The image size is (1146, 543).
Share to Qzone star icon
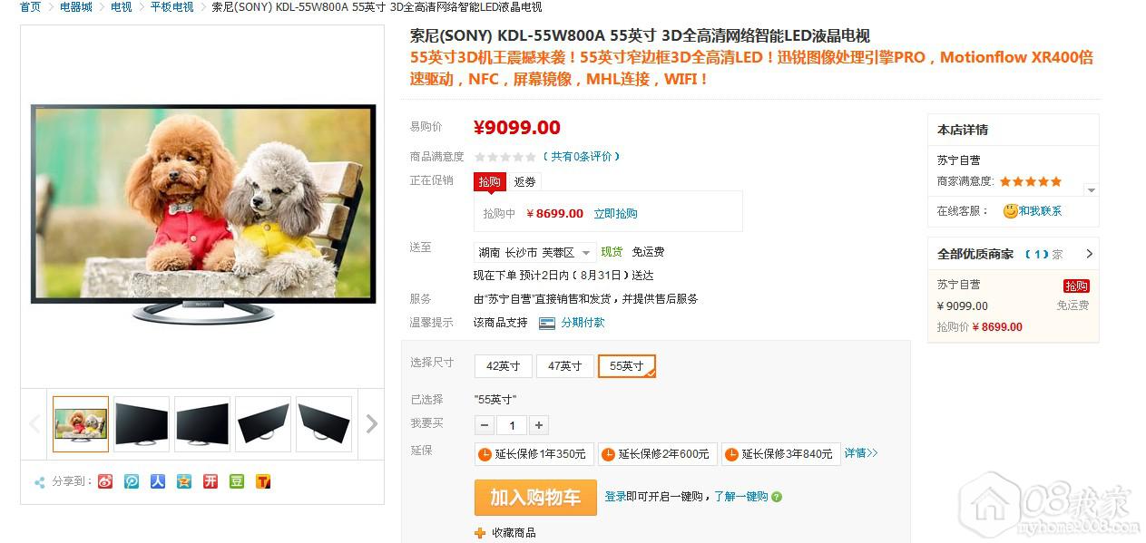click(184, 481)
